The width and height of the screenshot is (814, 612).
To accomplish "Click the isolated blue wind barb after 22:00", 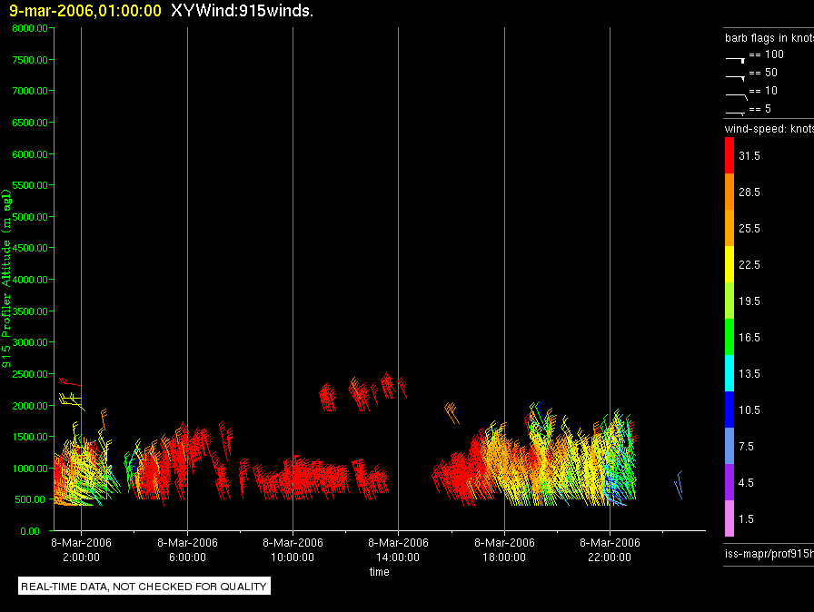I will [679, 484].
